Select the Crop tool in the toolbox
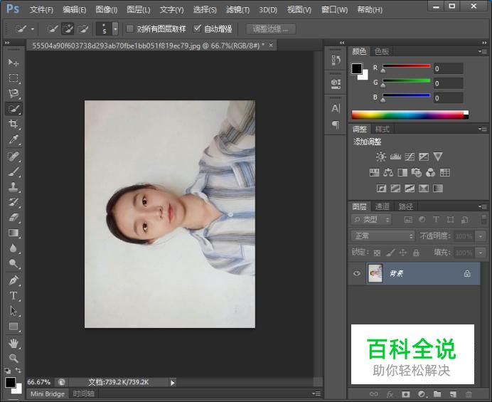This screenshot has width=492, height=402. tap(13, 125)
